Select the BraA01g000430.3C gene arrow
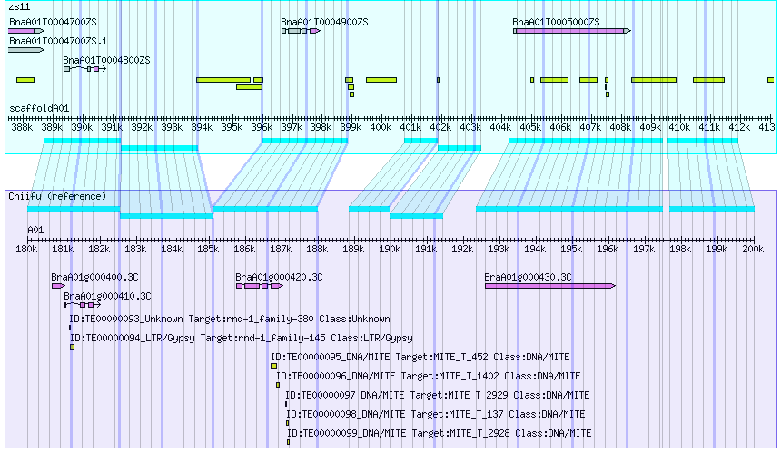The image size is (781, 453). click(550, 286)
